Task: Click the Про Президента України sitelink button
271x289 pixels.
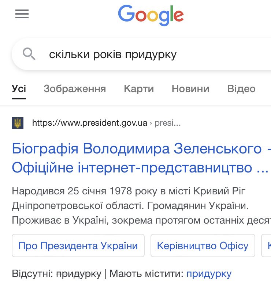Action: tap(78, 246)
